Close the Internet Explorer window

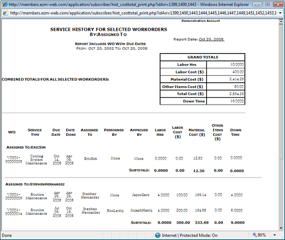click(x=278, y=4)
